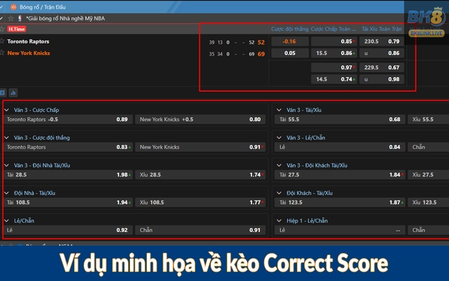Select Tài 108.5 odds 1.94

click(x=67, y=202)
